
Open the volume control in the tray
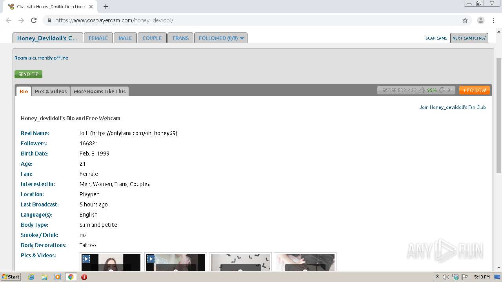[446, 277]
